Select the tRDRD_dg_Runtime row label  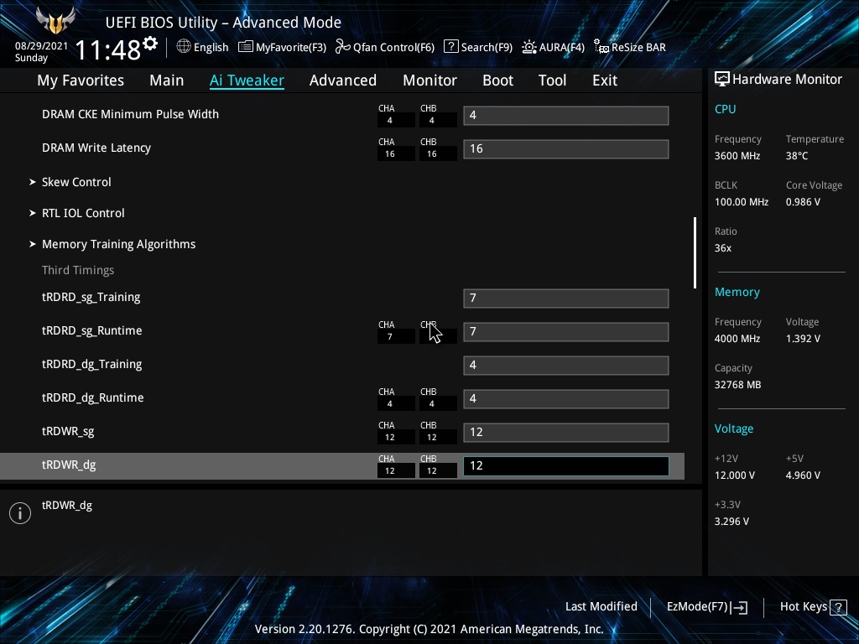click(x=92, y=398)
